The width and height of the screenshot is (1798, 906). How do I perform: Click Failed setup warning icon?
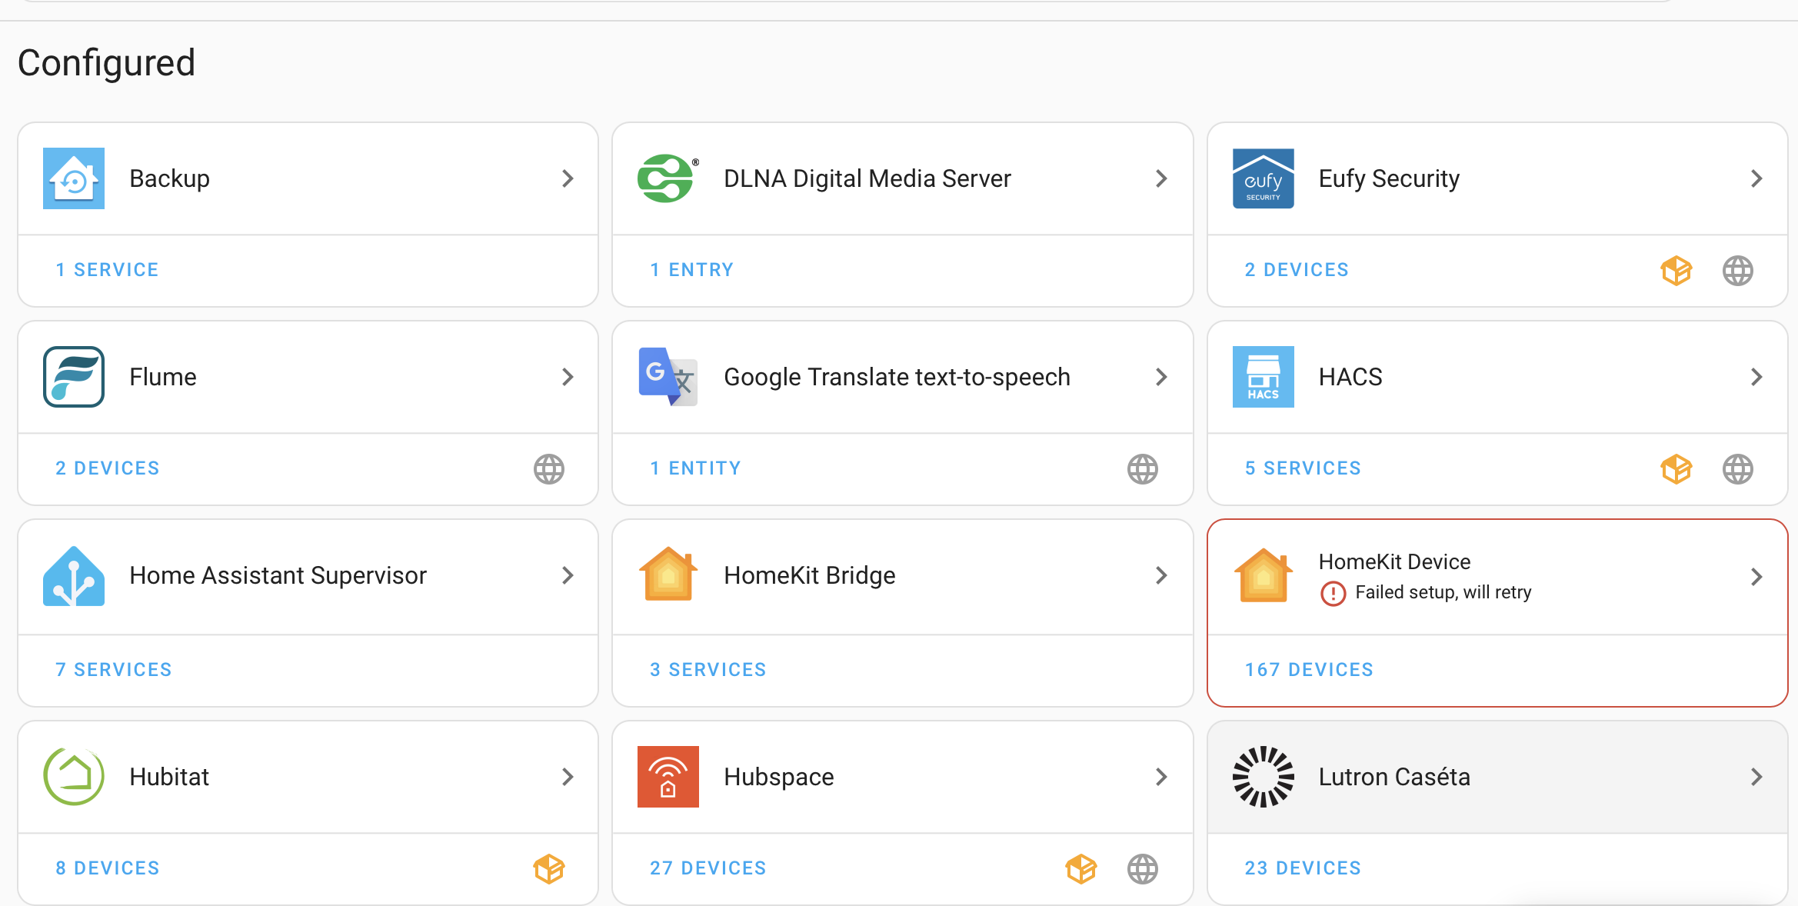coord(1333,593)
